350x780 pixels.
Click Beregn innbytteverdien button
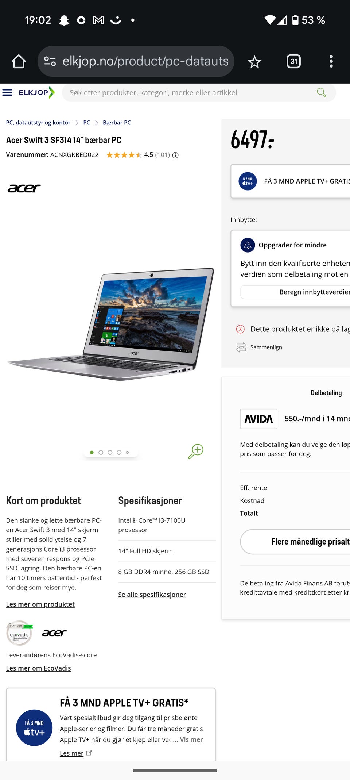point(295,292)
